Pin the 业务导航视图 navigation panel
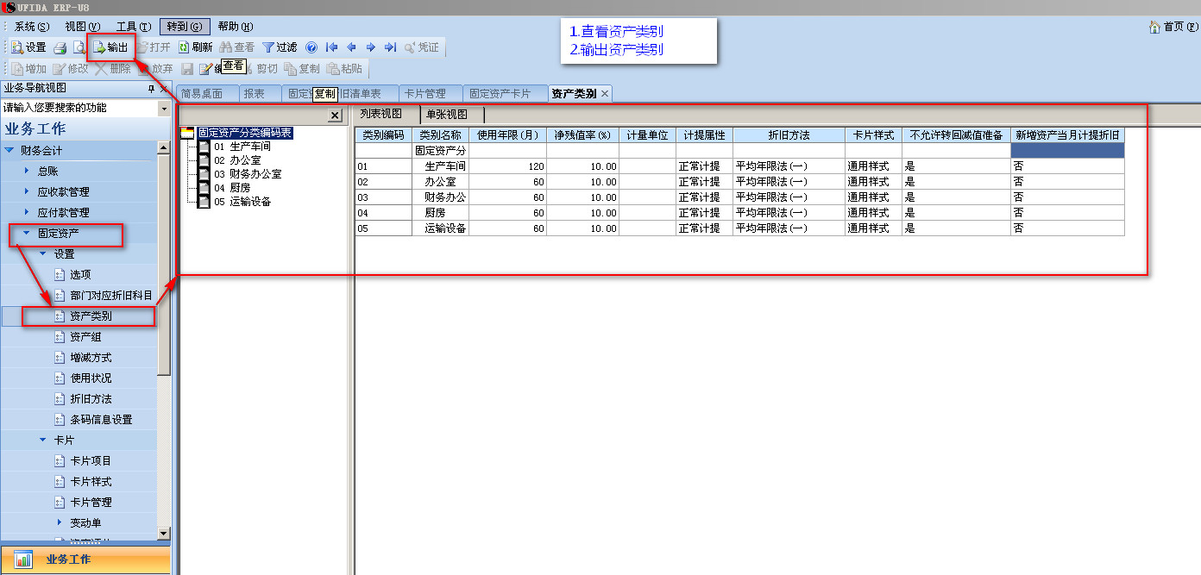The height and width of the screenshot is (575, 1201). (151, 89)
